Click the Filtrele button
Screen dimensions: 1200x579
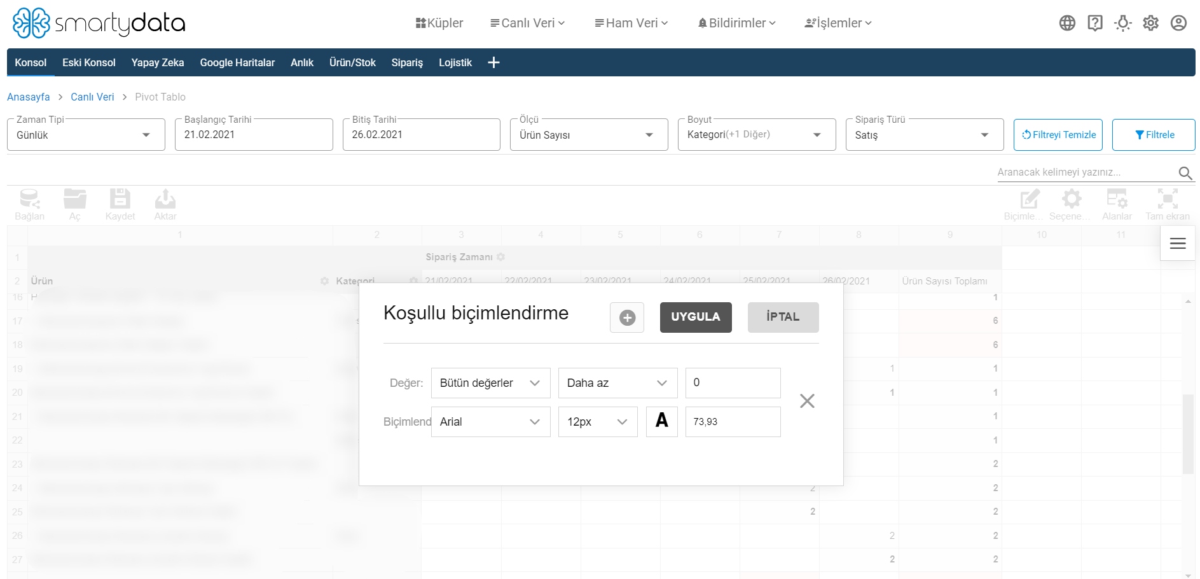1154,135
